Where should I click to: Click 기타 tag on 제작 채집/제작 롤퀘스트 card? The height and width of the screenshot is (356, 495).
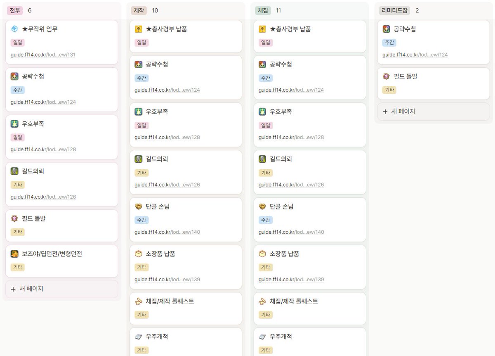click(x=142, y=315)
